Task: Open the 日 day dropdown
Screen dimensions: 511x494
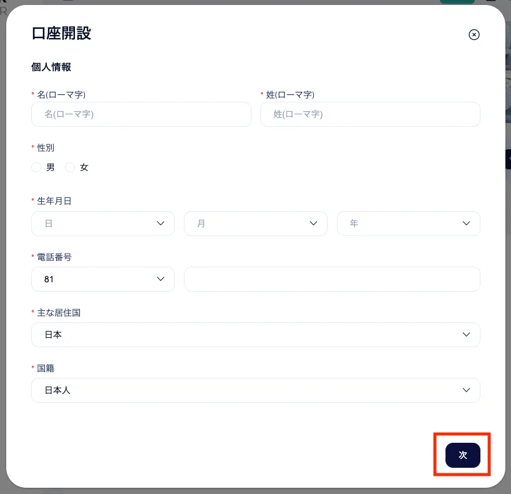Action: tap(103, 224)
